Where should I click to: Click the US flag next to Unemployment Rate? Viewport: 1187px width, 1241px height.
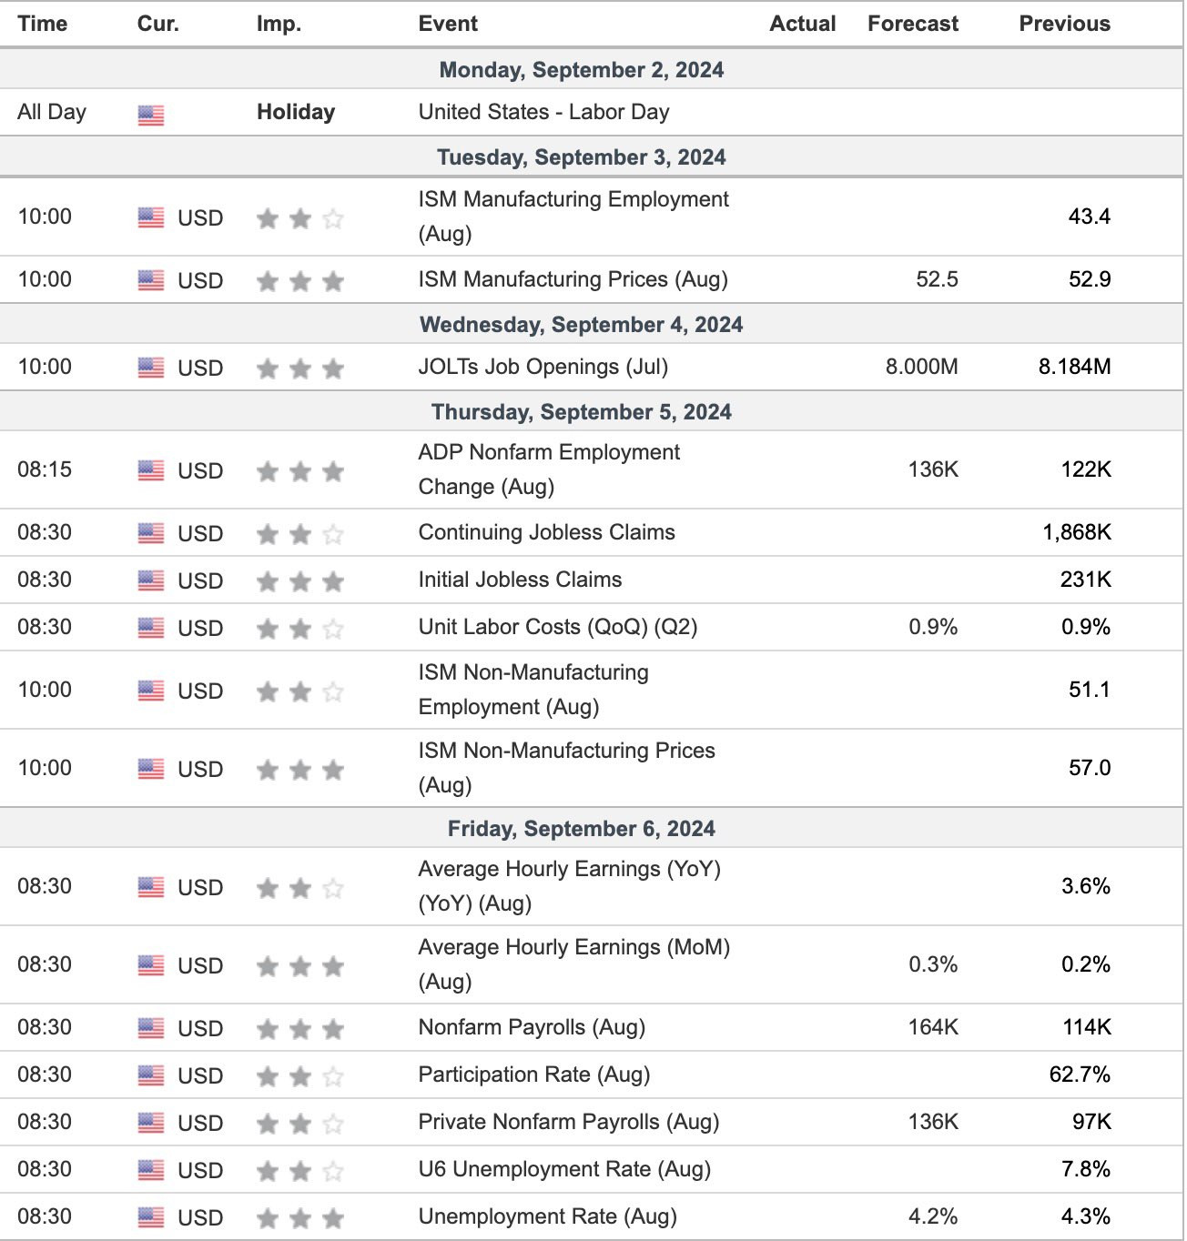pyautogui.click(x=151, y=1217)
